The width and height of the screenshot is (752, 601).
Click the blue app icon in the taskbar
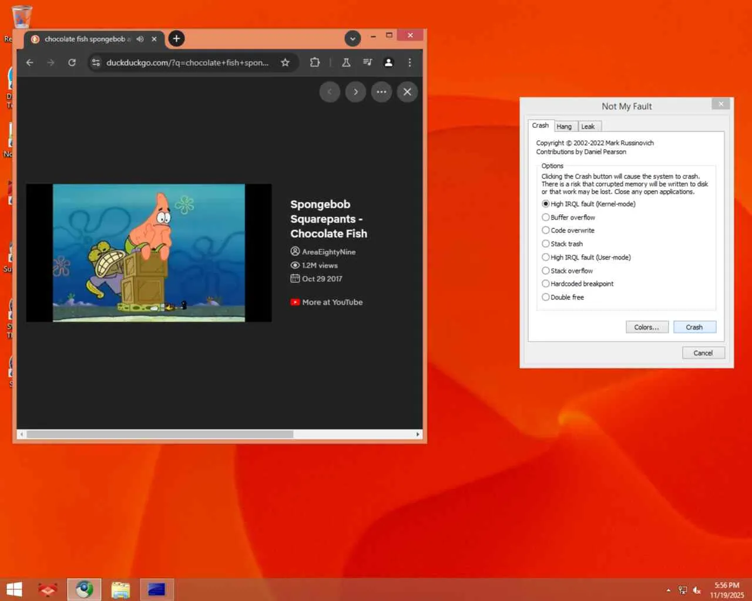pos(156,589)
